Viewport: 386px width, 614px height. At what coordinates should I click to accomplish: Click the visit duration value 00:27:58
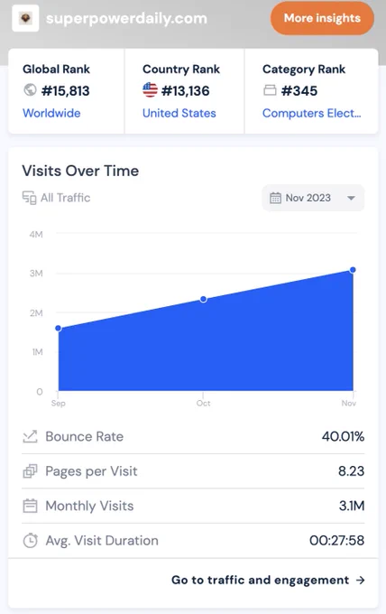[x=336, y=540]
